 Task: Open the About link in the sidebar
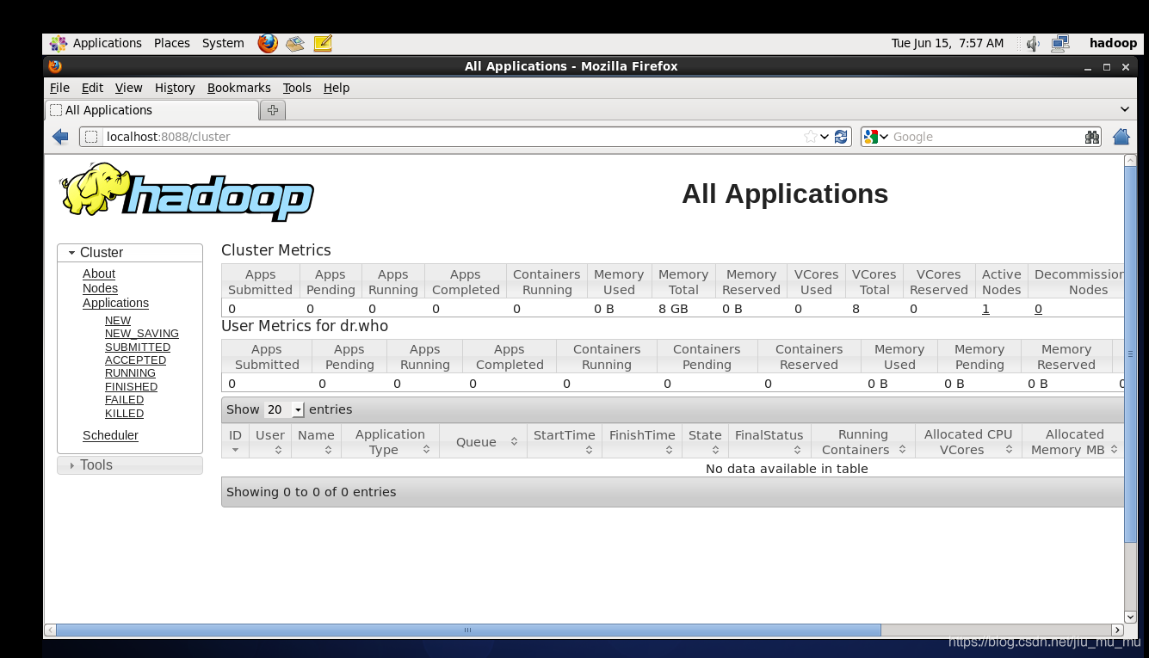tap(99, 274)
